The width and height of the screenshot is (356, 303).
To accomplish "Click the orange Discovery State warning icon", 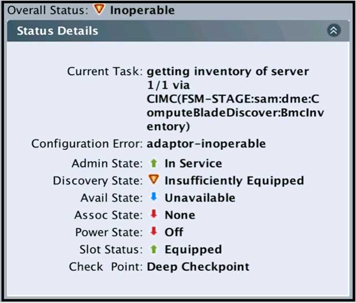I will (x=154, y=180).
